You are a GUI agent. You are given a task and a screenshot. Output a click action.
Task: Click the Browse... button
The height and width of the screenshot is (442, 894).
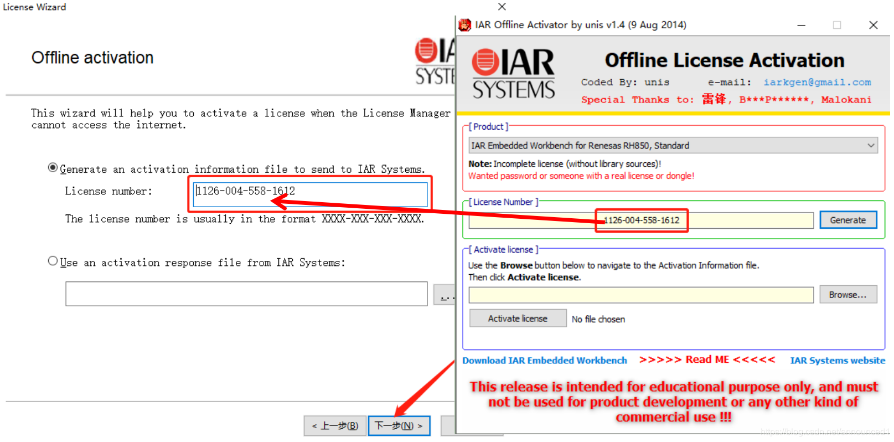(848, 295)
